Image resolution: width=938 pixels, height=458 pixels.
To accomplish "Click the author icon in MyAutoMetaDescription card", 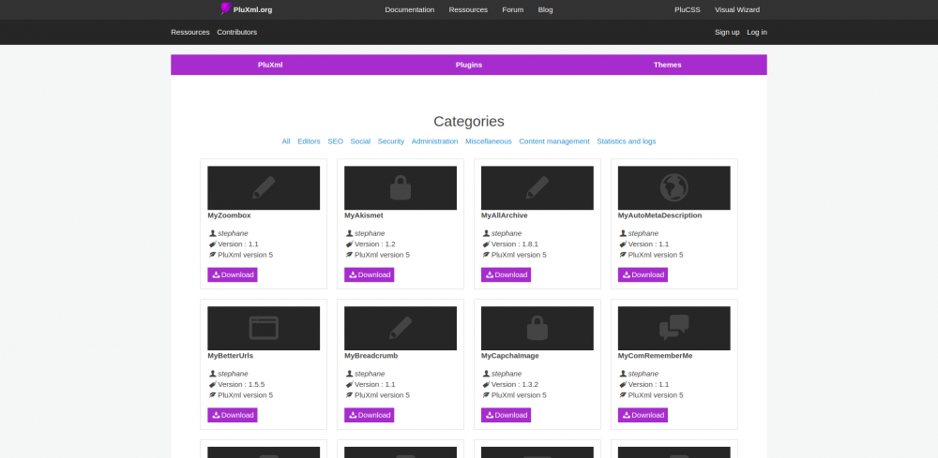I will pyautogui.click(x=623, y=233).
